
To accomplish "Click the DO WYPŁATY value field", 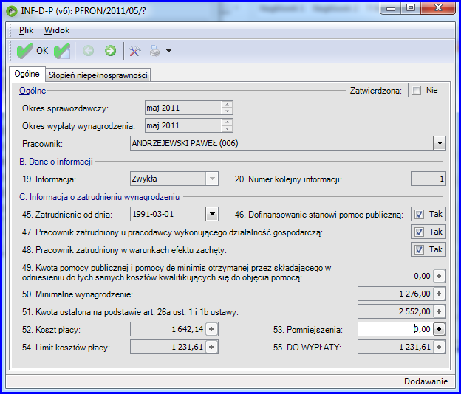I will (395, 347).
